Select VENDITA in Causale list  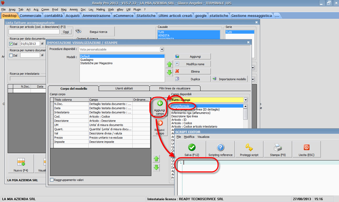click(188, 36)
